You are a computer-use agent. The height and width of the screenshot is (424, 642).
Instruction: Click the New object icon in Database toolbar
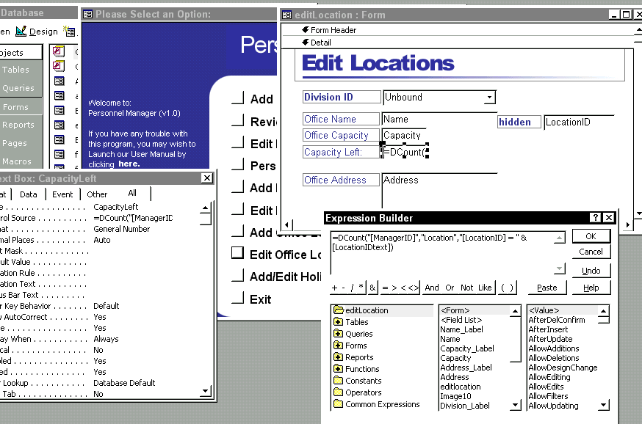[69, 31]
